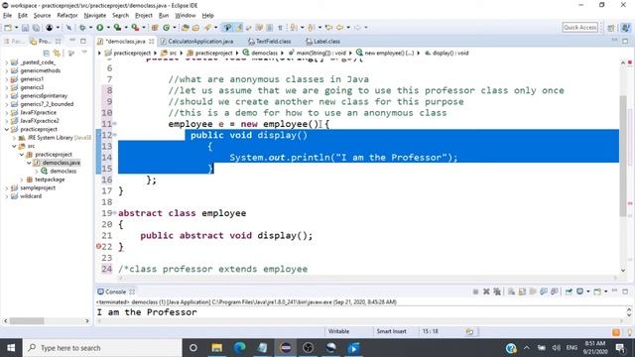Click the Search flashlight icon in toolbar
Image resolution: width=635 pixels, height=357 pixels.
(207, 28)
